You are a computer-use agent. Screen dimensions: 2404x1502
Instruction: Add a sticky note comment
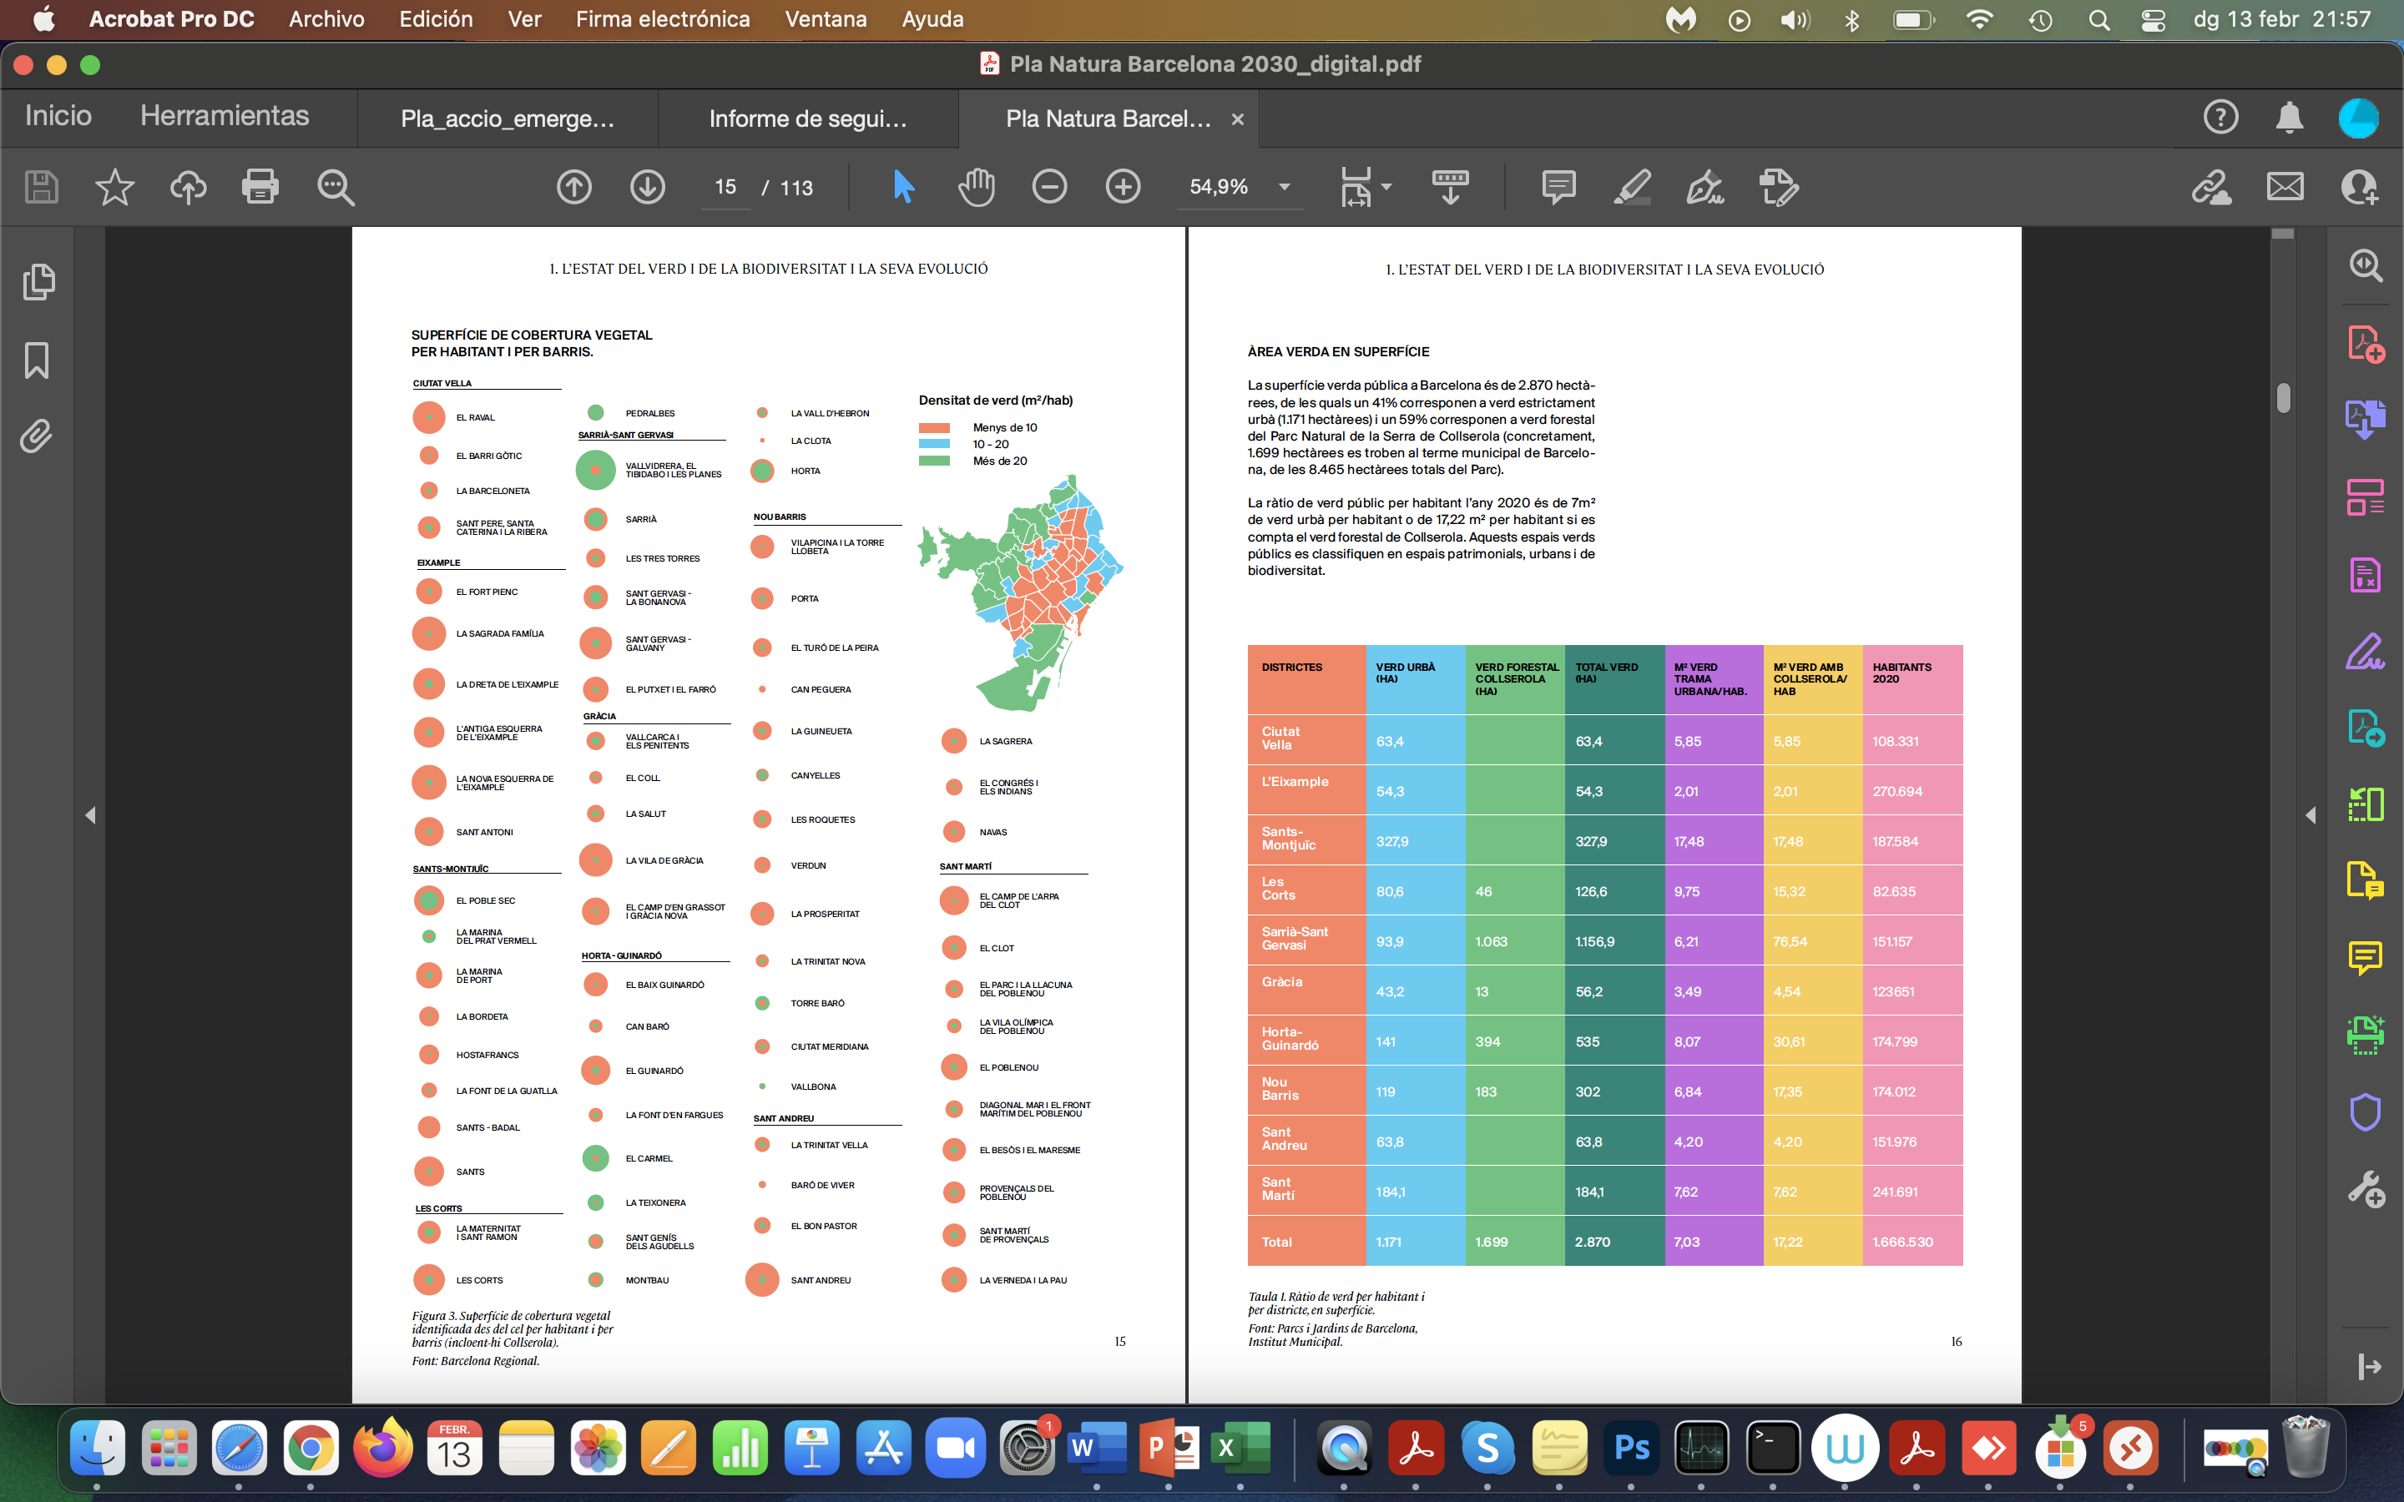click(1558, 187)
